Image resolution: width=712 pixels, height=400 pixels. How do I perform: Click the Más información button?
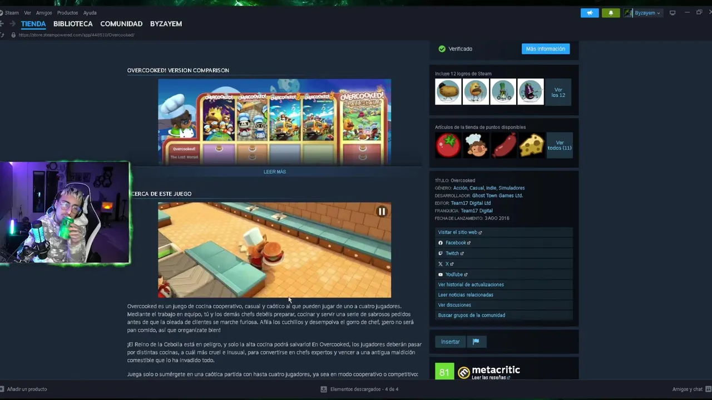pos(545,49)
